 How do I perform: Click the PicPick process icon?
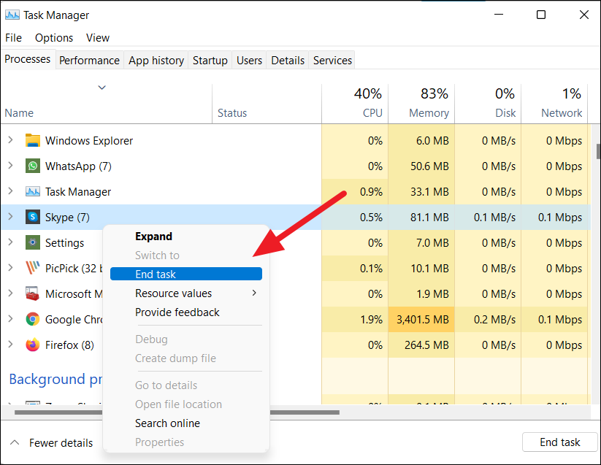pyautogui.click(x=33, y=268)
